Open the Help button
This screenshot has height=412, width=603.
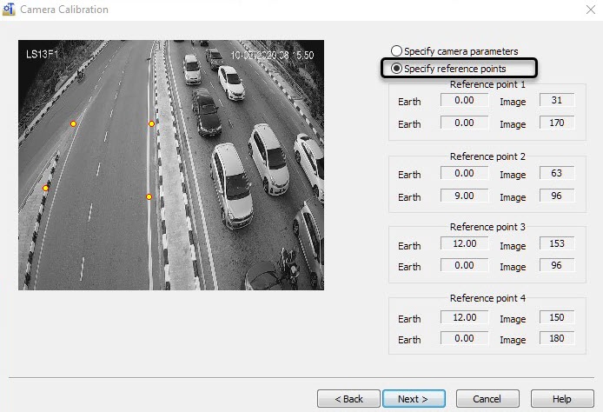(562, 399)
